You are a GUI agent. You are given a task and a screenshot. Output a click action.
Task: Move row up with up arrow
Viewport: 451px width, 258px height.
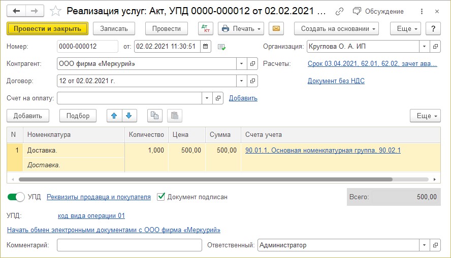(x=114, y=116)
